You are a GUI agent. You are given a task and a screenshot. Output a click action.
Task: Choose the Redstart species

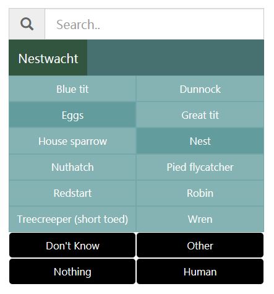[72, 193]
